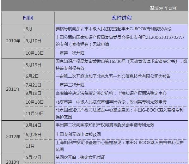
Task: Select the 第16536号 decision entry
Action: tap(121, 65)
